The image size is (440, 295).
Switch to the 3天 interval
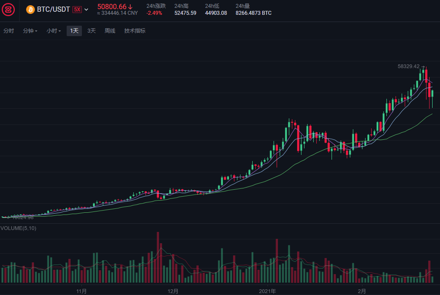[91, 31]
